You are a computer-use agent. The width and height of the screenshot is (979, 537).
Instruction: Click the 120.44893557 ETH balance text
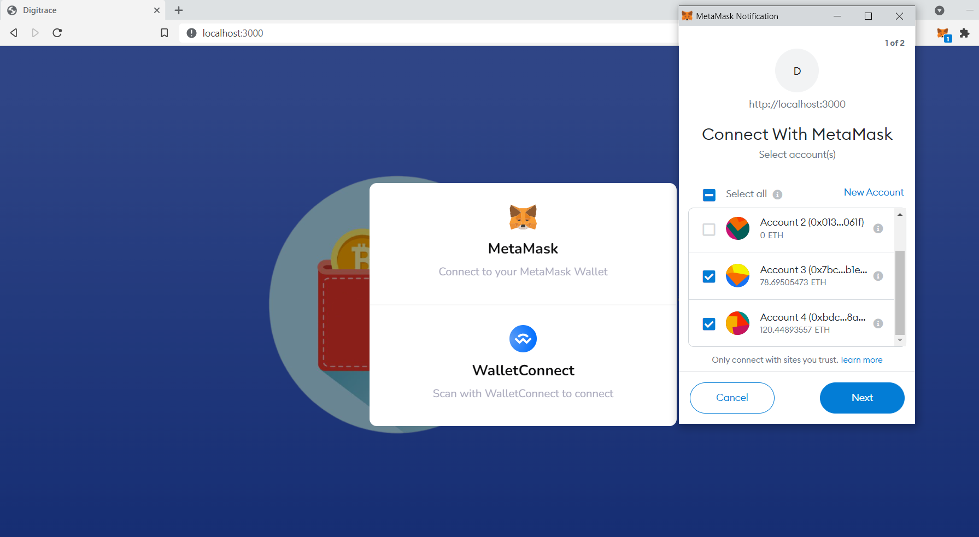(x=795, y=330)
